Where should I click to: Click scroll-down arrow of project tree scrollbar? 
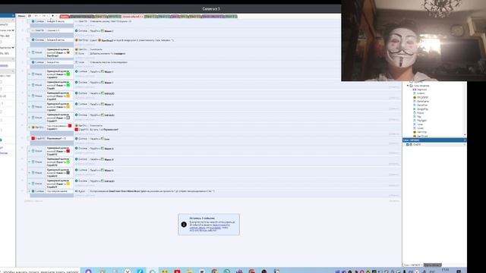pyautogui.click(x=465, y=135)
